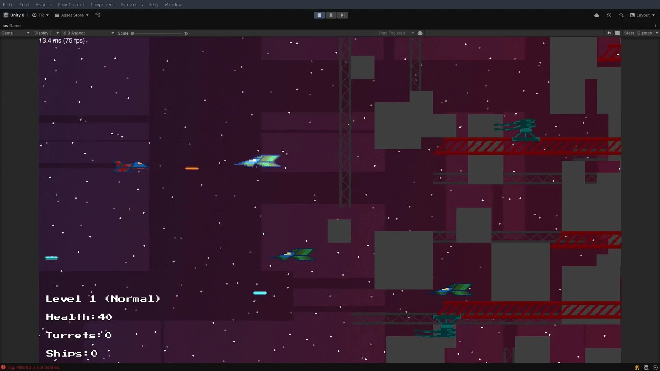This screenshot has height=371, width=660.
Task: Open the Game view debug bug icon
Action: [420, 33]
